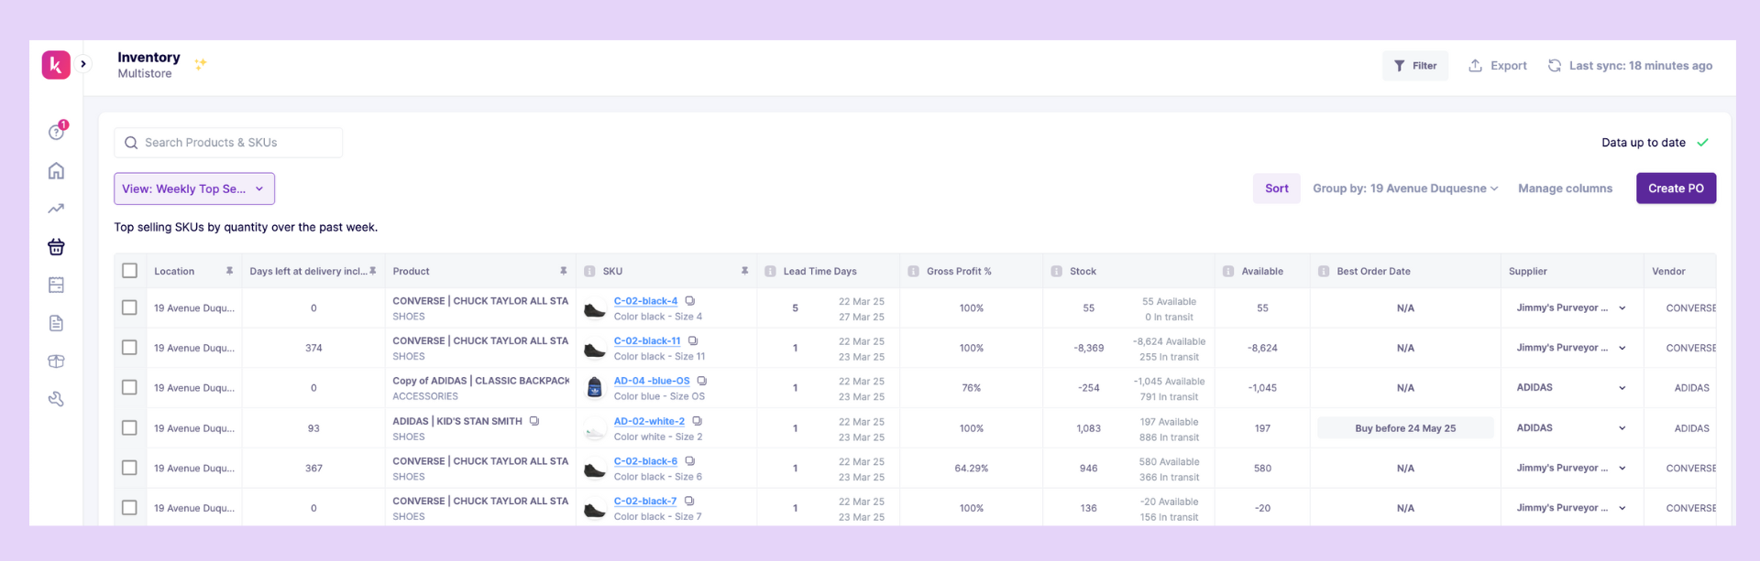The width and height of the screenshot is (1760, 561).
Task: Open ADIDAS supplier dropdown in AD-04 -blue-OS row
Action: (1571, 387)
